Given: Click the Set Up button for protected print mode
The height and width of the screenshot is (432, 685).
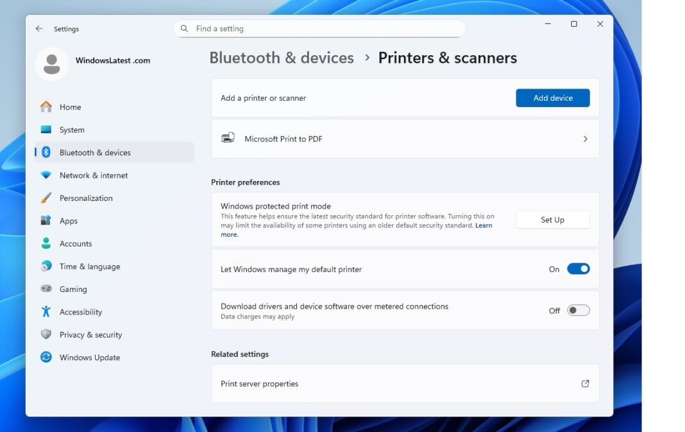Looking at the screenshot, I should tap(552, 220).
